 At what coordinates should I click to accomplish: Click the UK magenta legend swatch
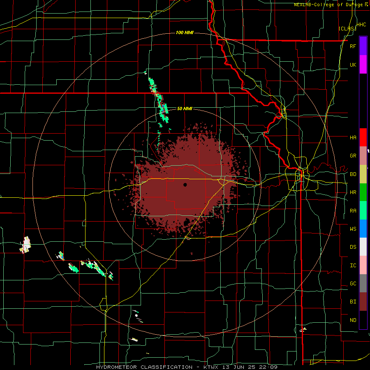(363, 65)
